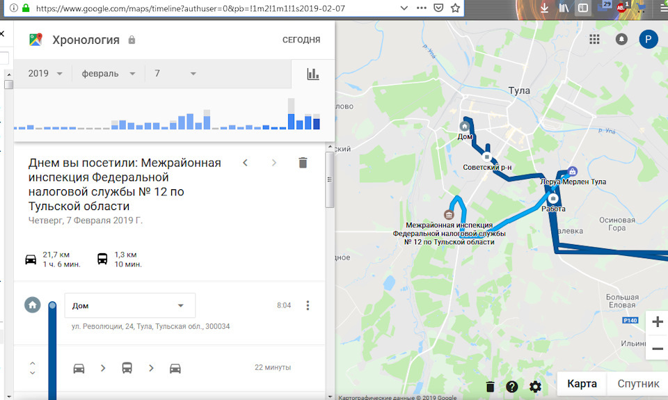668x400 pixels.
Task: Expand the year 2019 dropdown
Action: click(x=45, y=74)
